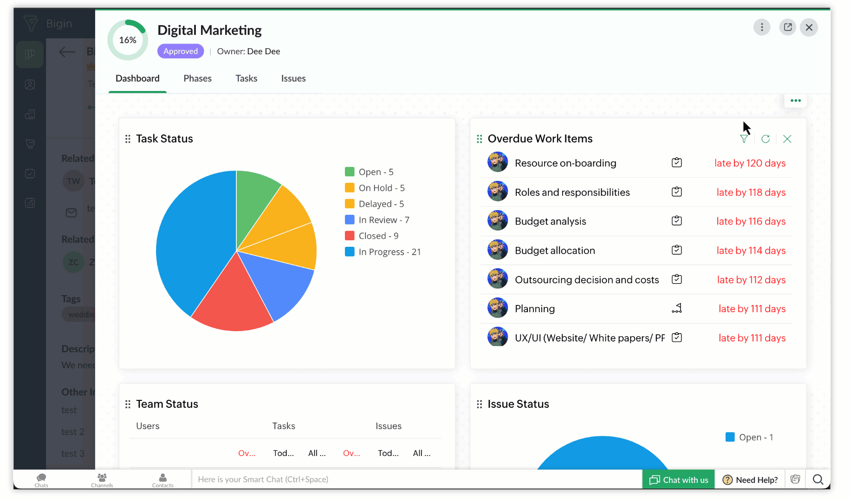This screenshot has height=501, width=850.
Task: Open Channels in the bottom bar
Action: (x=102, y=480)
